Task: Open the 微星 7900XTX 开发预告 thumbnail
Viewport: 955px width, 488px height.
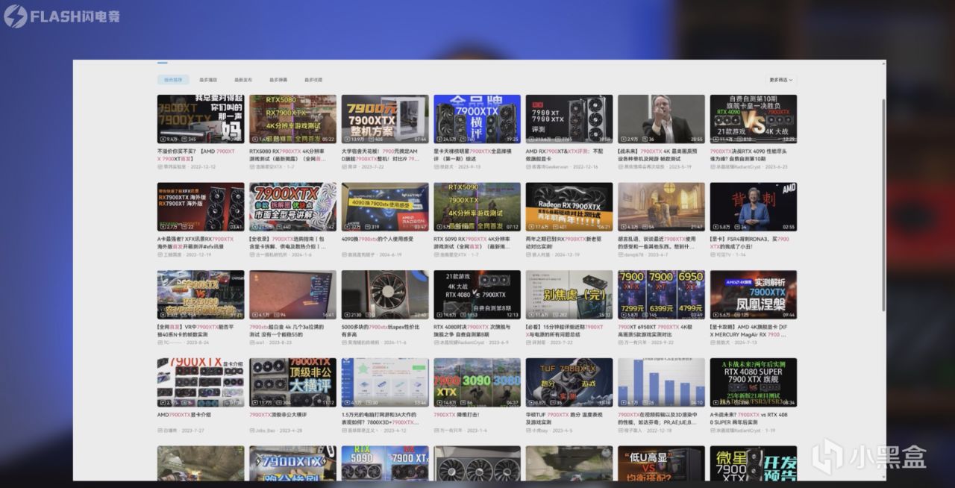Action: click(754, 463)
